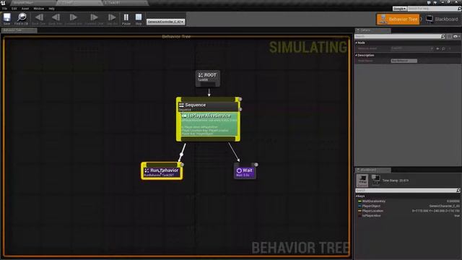Select the Blackboard panel tab
The width and height of the screenshot is (462, 260).
(372, 170)
